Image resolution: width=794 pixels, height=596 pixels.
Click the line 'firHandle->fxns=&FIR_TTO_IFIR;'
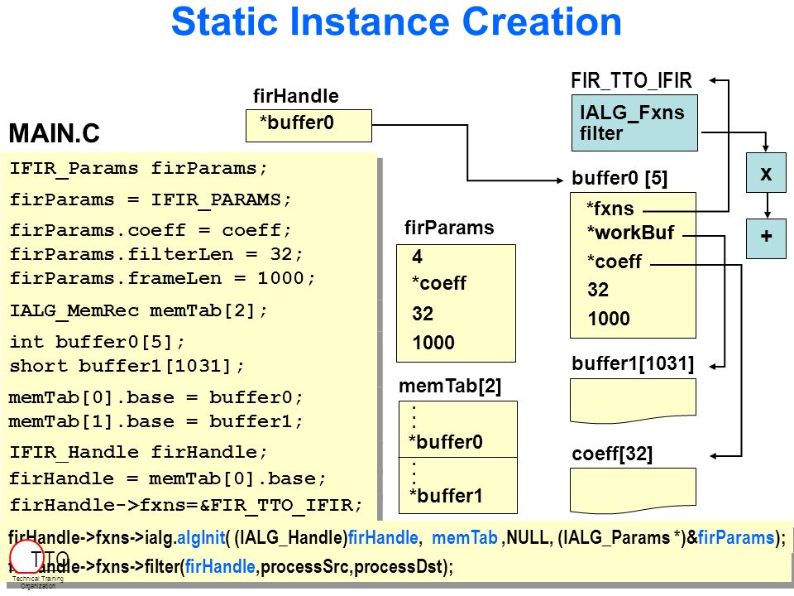point(186,505)
